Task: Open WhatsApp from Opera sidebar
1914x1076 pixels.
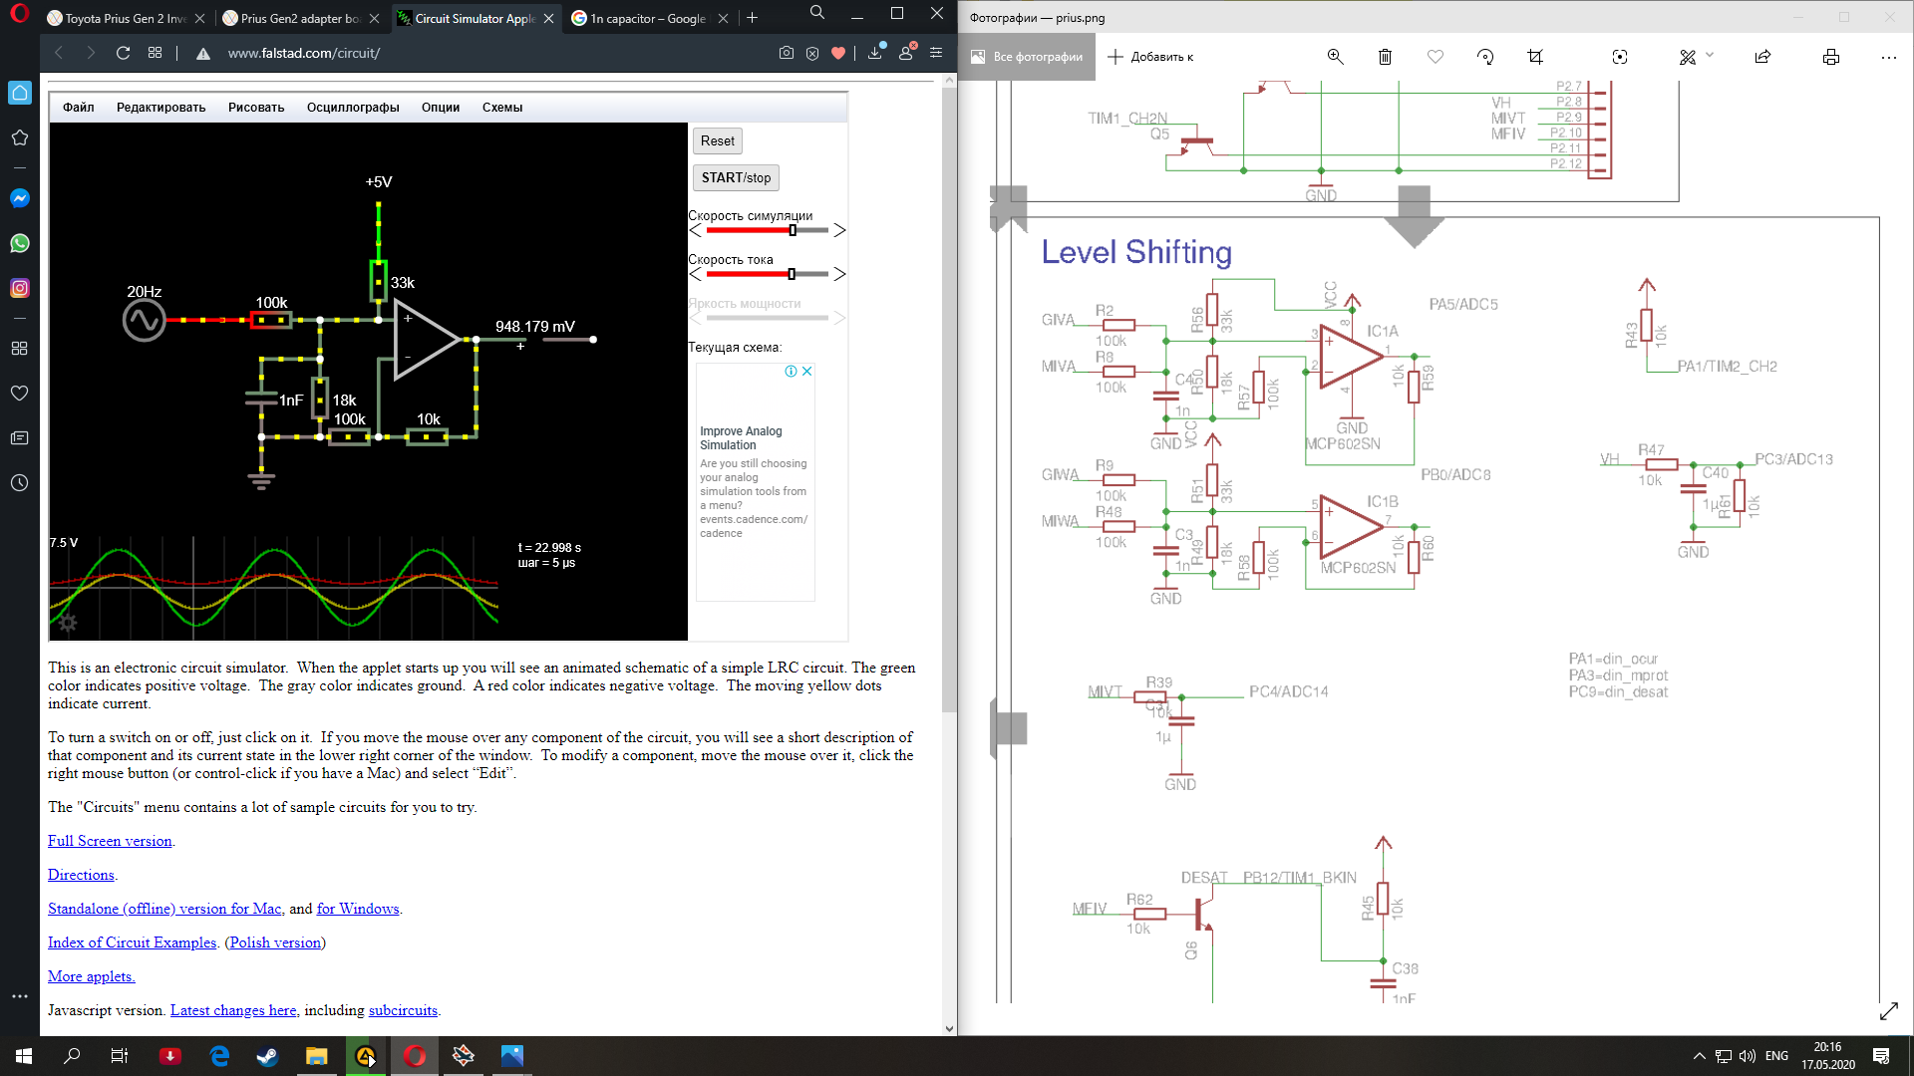Action: [x=19, y=243]
